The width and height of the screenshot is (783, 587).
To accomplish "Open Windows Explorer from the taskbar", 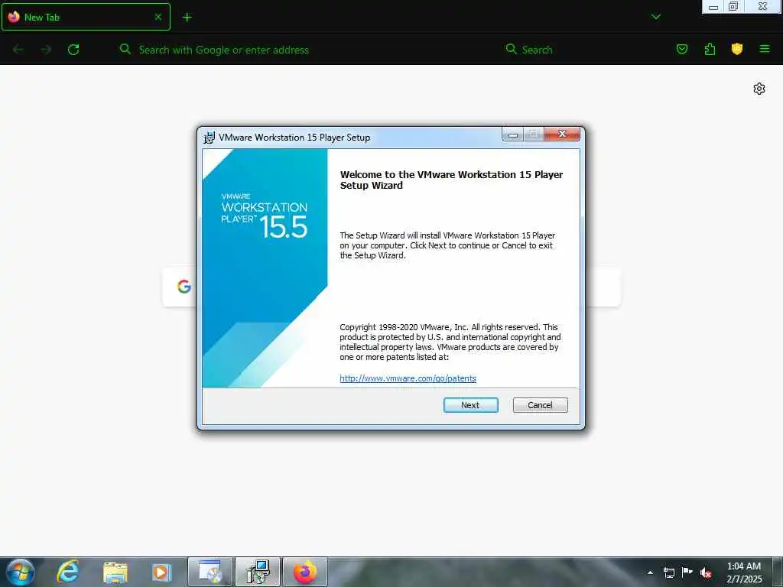I will click(115, 572).
